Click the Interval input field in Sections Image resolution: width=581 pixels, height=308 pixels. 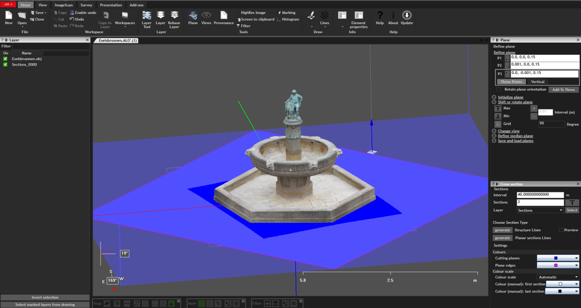(x=540, y=195)
